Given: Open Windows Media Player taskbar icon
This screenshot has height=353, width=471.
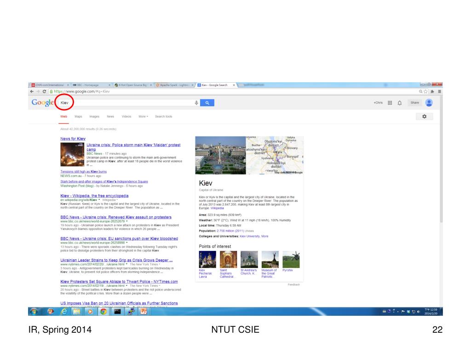Looking at the screenshot, I should [x=90, y=312].
